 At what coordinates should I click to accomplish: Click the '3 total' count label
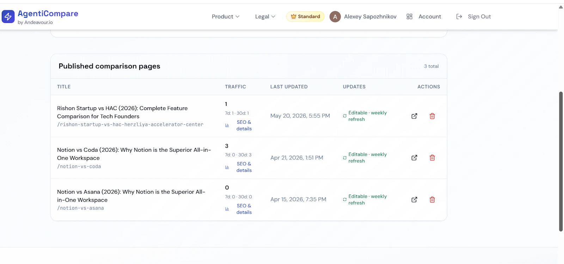[x=431, y=66]
